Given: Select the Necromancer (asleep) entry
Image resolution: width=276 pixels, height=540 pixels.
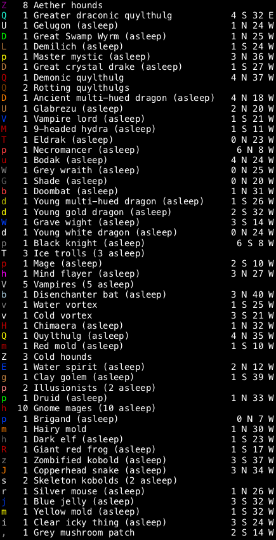Looking at the screenshot, I should click(138, 150).
